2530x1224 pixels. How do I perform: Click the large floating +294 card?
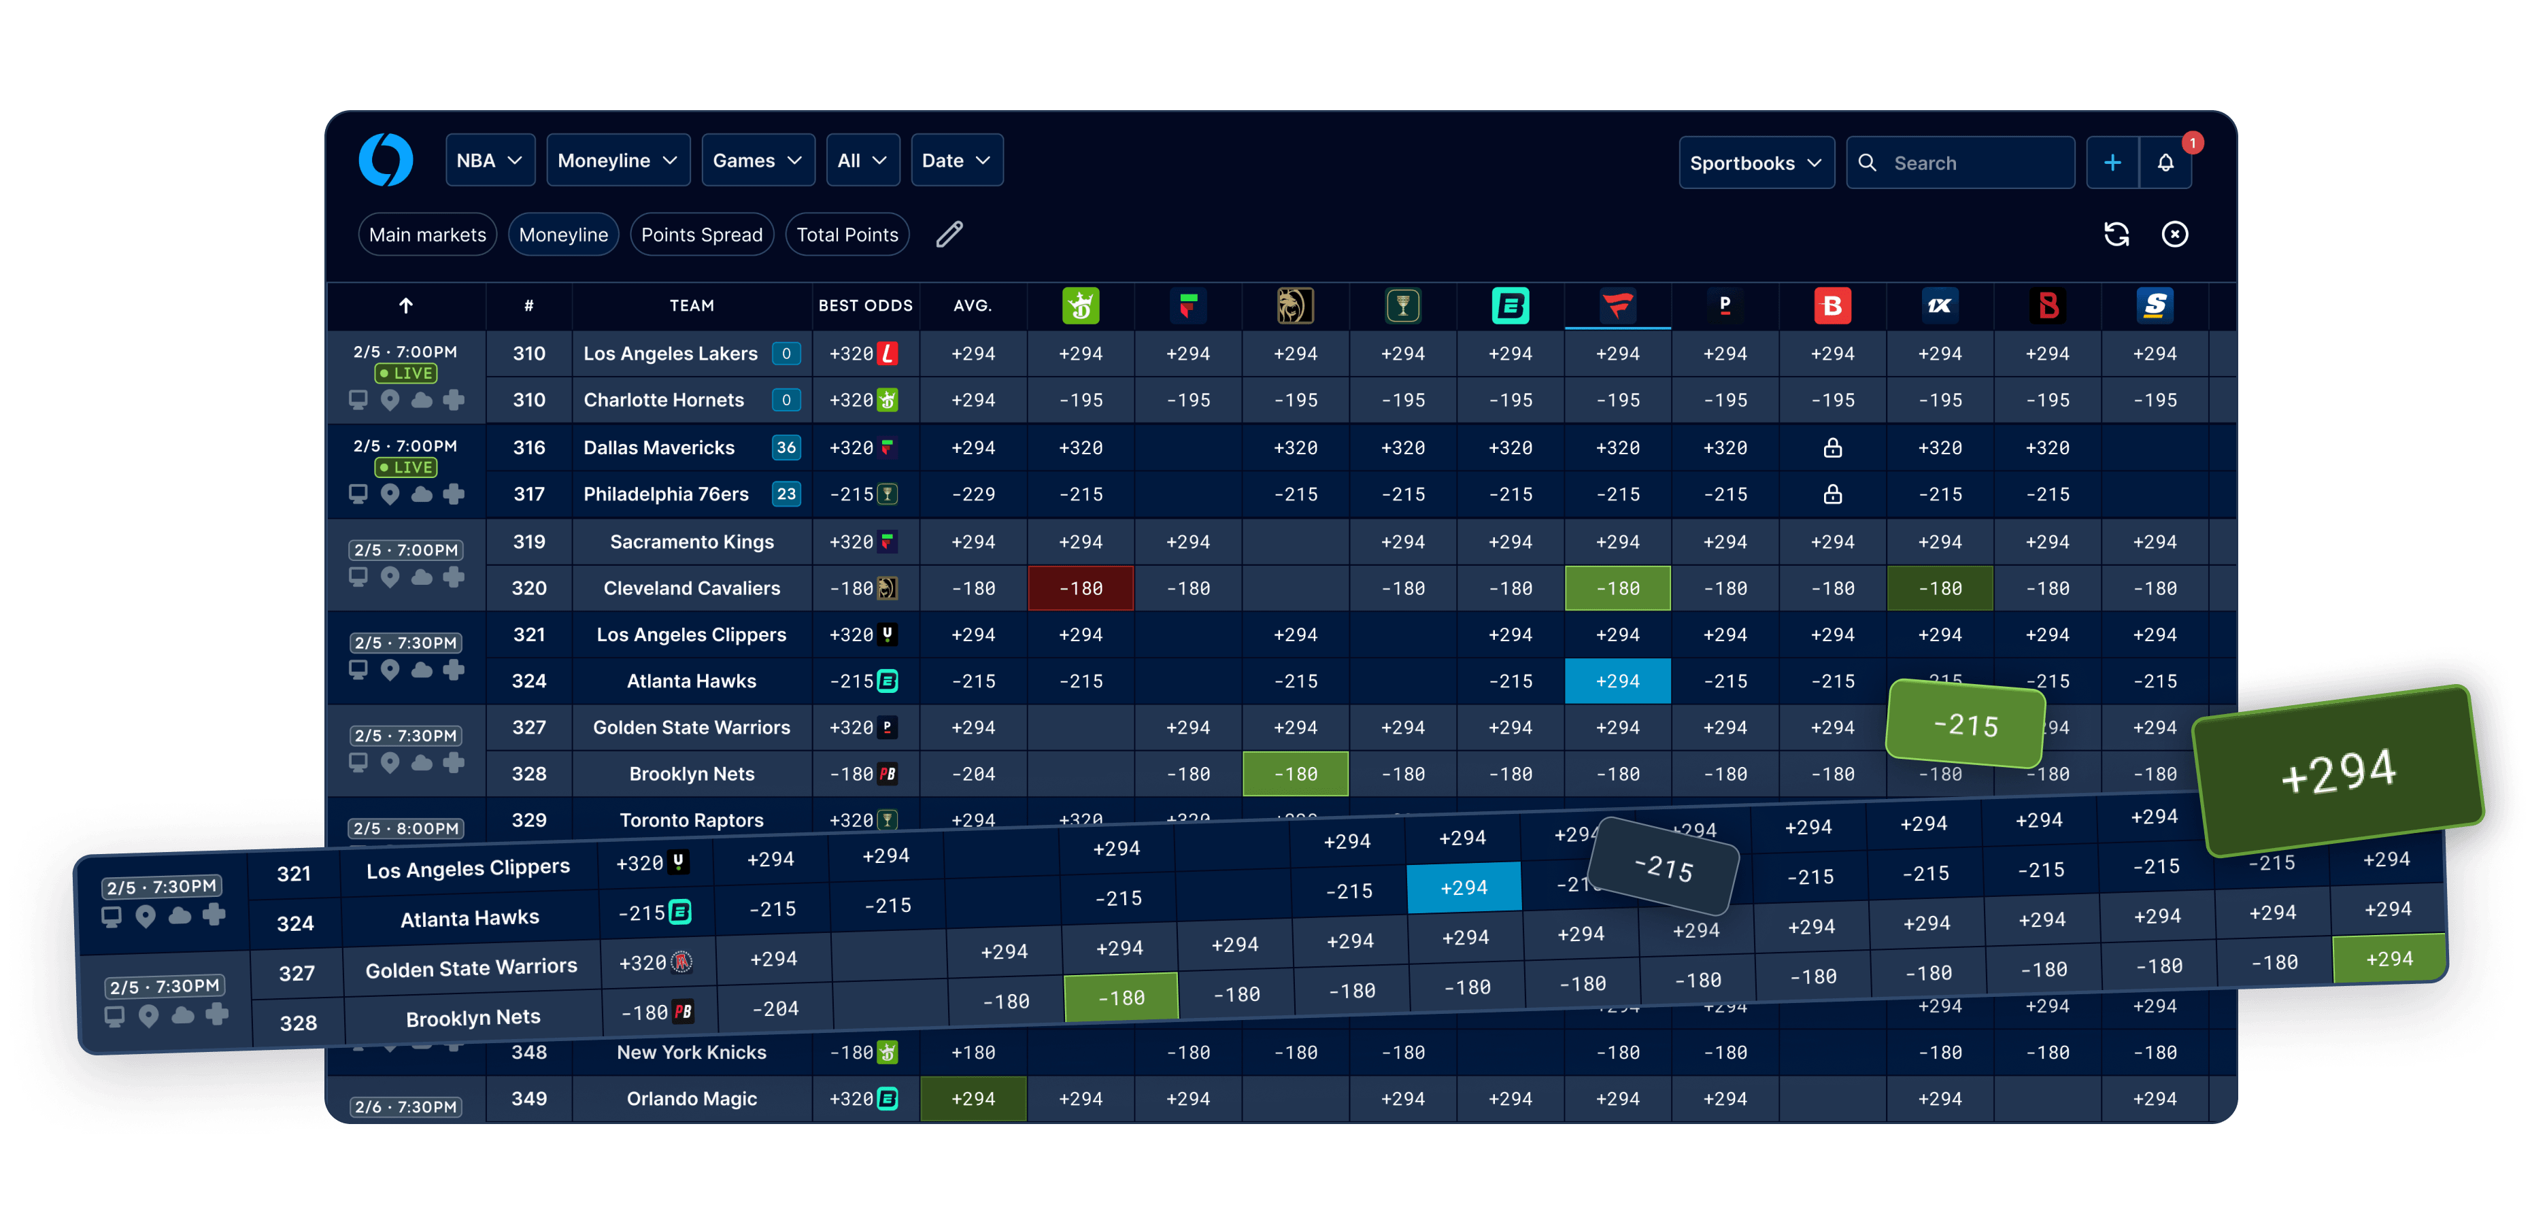click(x=2338, y=771)
